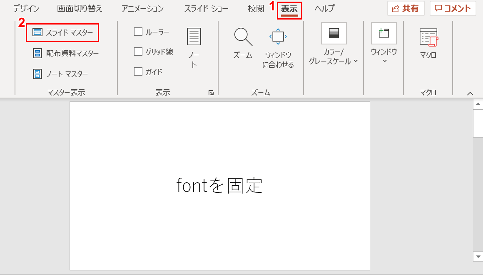Image resolution: width=483 pixels, height=275 pixels.
Task: Enable the グリッド線 checkbox
Action: tap(138, 51)
